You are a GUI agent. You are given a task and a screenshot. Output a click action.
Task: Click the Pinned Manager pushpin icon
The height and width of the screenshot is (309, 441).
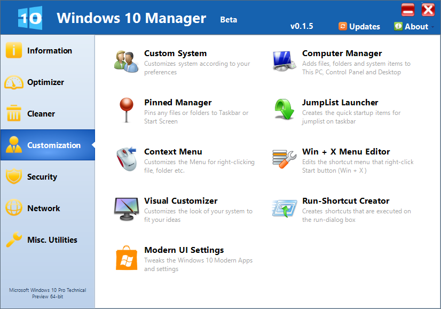tap(127, 110)
